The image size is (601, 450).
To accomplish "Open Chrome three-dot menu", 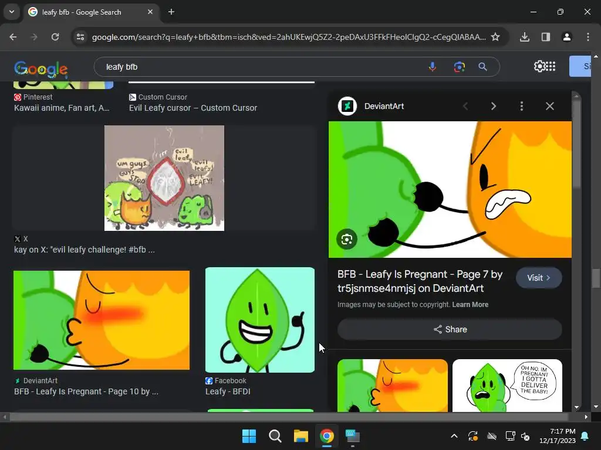I will point(588,37).
